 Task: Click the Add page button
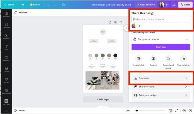[x=103, y=99]
